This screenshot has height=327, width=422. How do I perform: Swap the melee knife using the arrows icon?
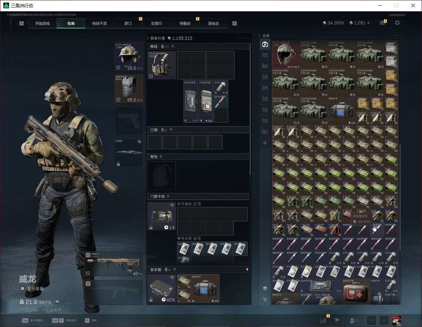[139, 142]
